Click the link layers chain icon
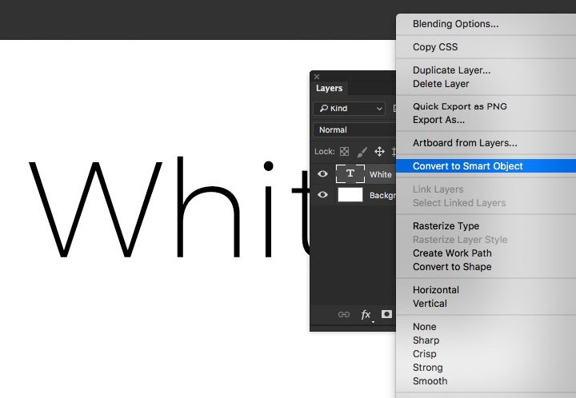This screenshot has width=576, height=398. 344,315
